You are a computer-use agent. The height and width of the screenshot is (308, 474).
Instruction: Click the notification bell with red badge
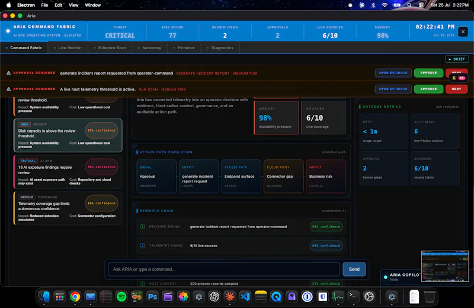click(458, 78)
